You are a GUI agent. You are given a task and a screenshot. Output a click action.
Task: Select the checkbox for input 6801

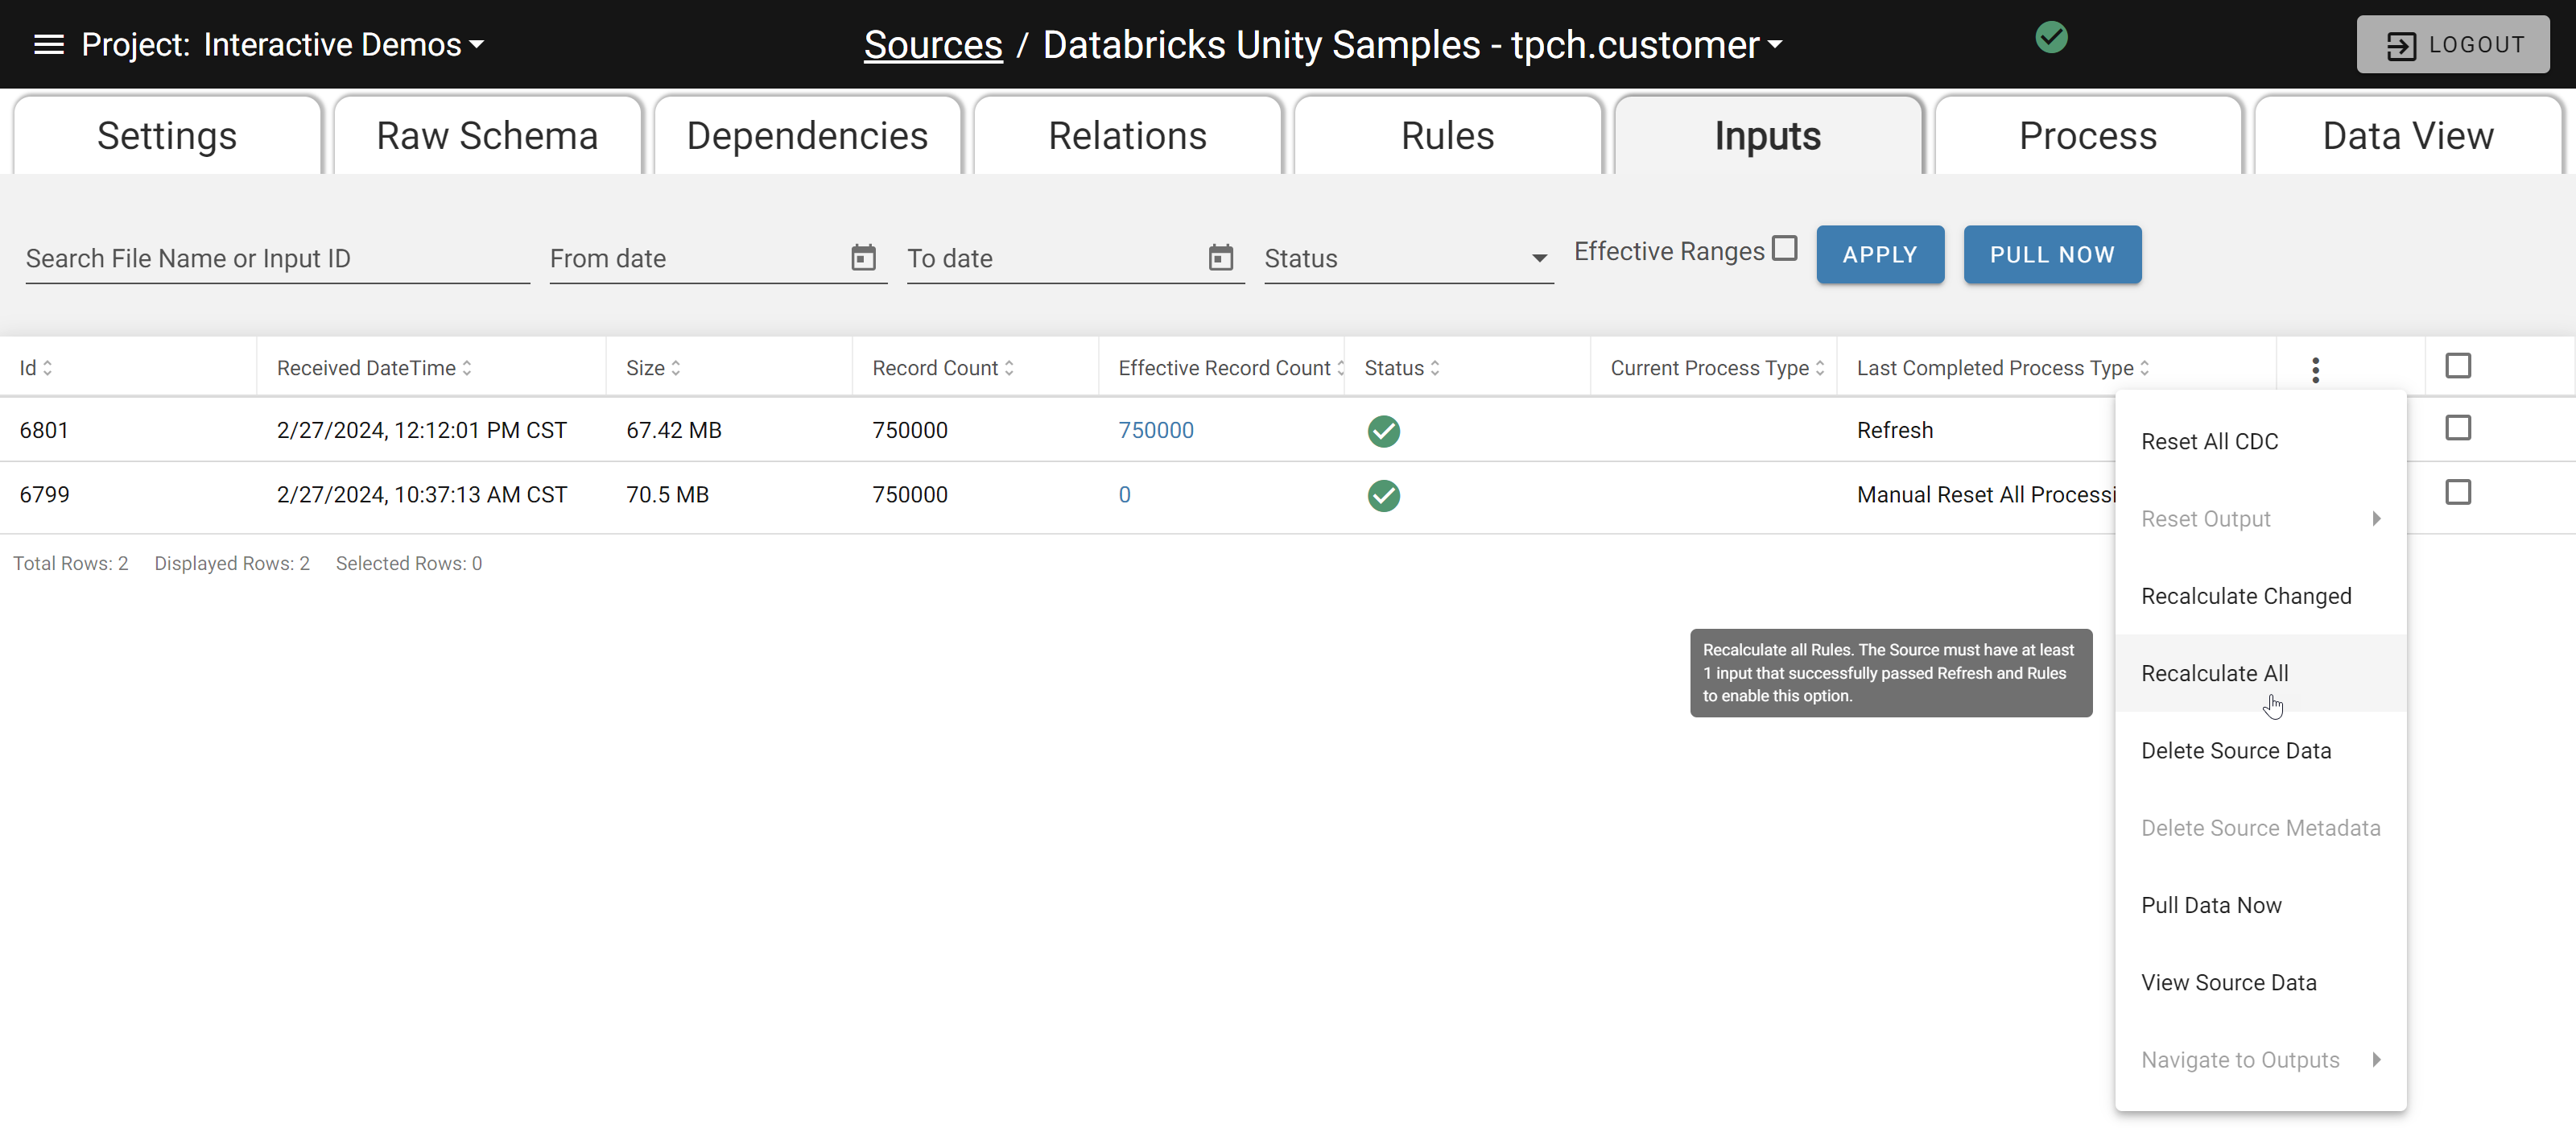tap(2457, 428)
